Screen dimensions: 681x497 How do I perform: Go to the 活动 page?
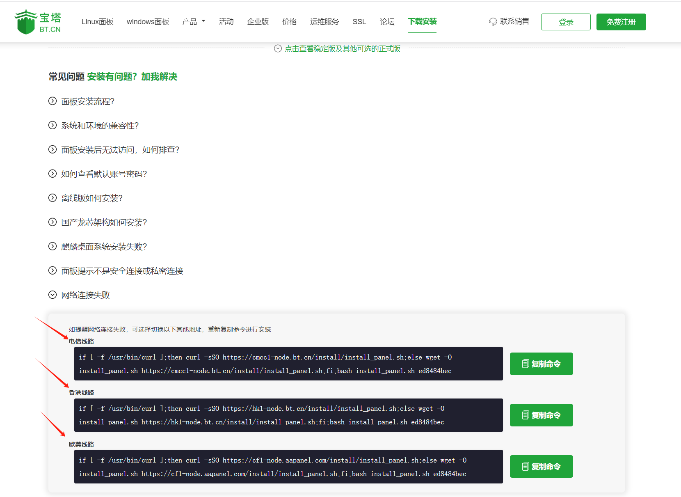coord(226,22)
